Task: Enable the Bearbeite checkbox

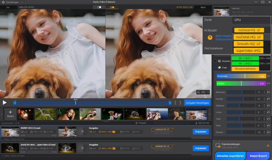Action: click(215, 61)
